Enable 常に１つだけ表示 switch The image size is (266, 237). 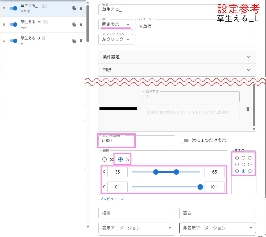184,140
